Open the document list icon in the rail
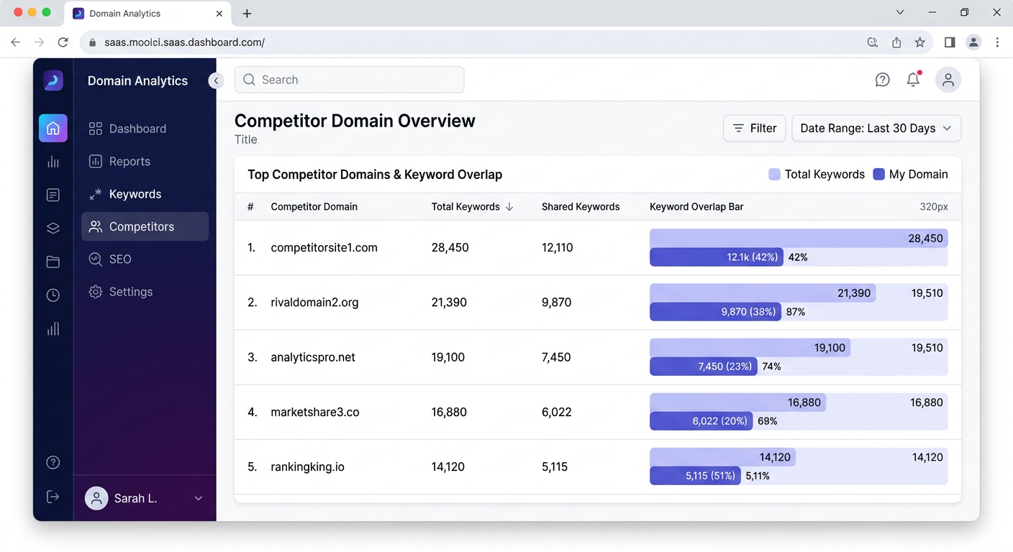 point(53,195)
